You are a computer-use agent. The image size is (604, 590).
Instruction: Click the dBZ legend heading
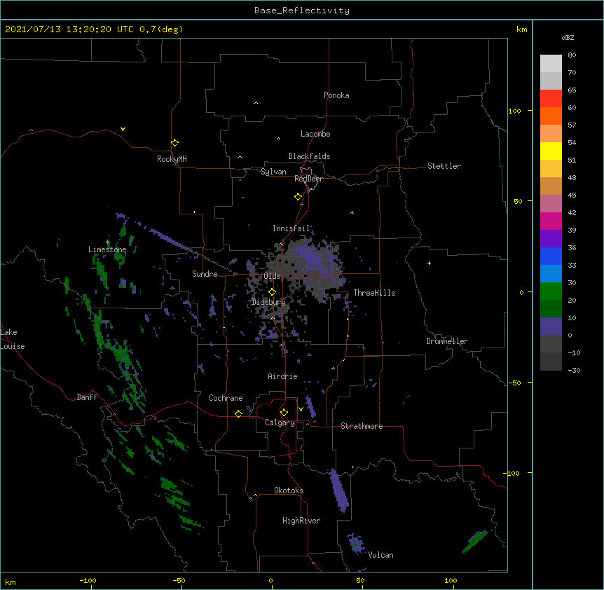click(x=568, y=38)
